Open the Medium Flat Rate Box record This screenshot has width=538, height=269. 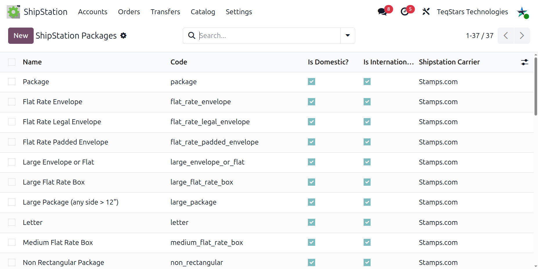[58, 243]
